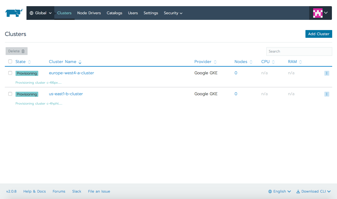The width and height of the screenshot is (337, 199).
Task: Sort by Nodes column arrows
Action: [251, 62]
